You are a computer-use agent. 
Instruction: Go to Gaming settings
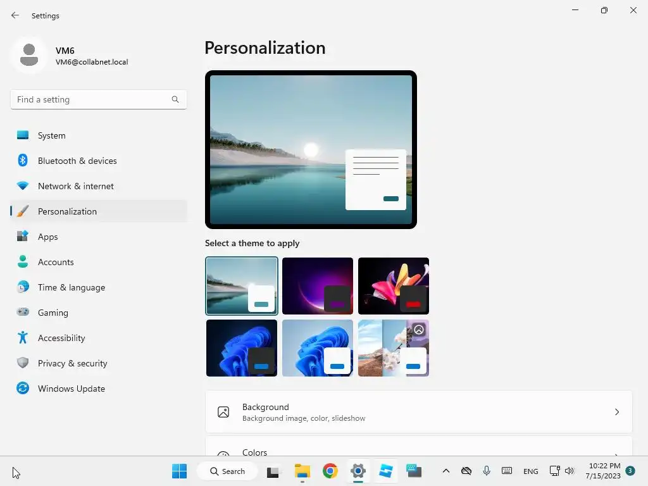98,313
